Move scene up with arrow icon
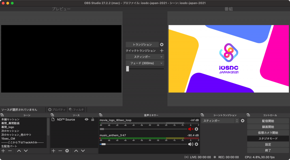 click(19, 151)
